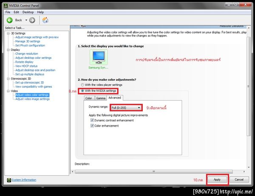Select With the video player settings

click(102, 85)
